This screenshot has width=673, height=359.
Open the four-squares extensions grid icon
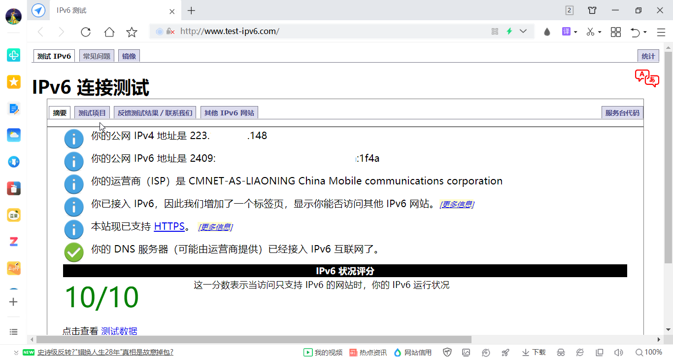616,32
